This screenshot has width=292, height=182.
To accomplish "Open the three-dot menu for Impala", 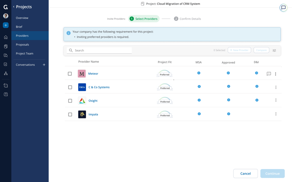I will [x=276, y=114].
